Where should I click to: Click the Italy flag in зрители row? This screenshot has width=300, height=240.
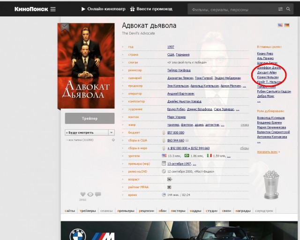210,156
